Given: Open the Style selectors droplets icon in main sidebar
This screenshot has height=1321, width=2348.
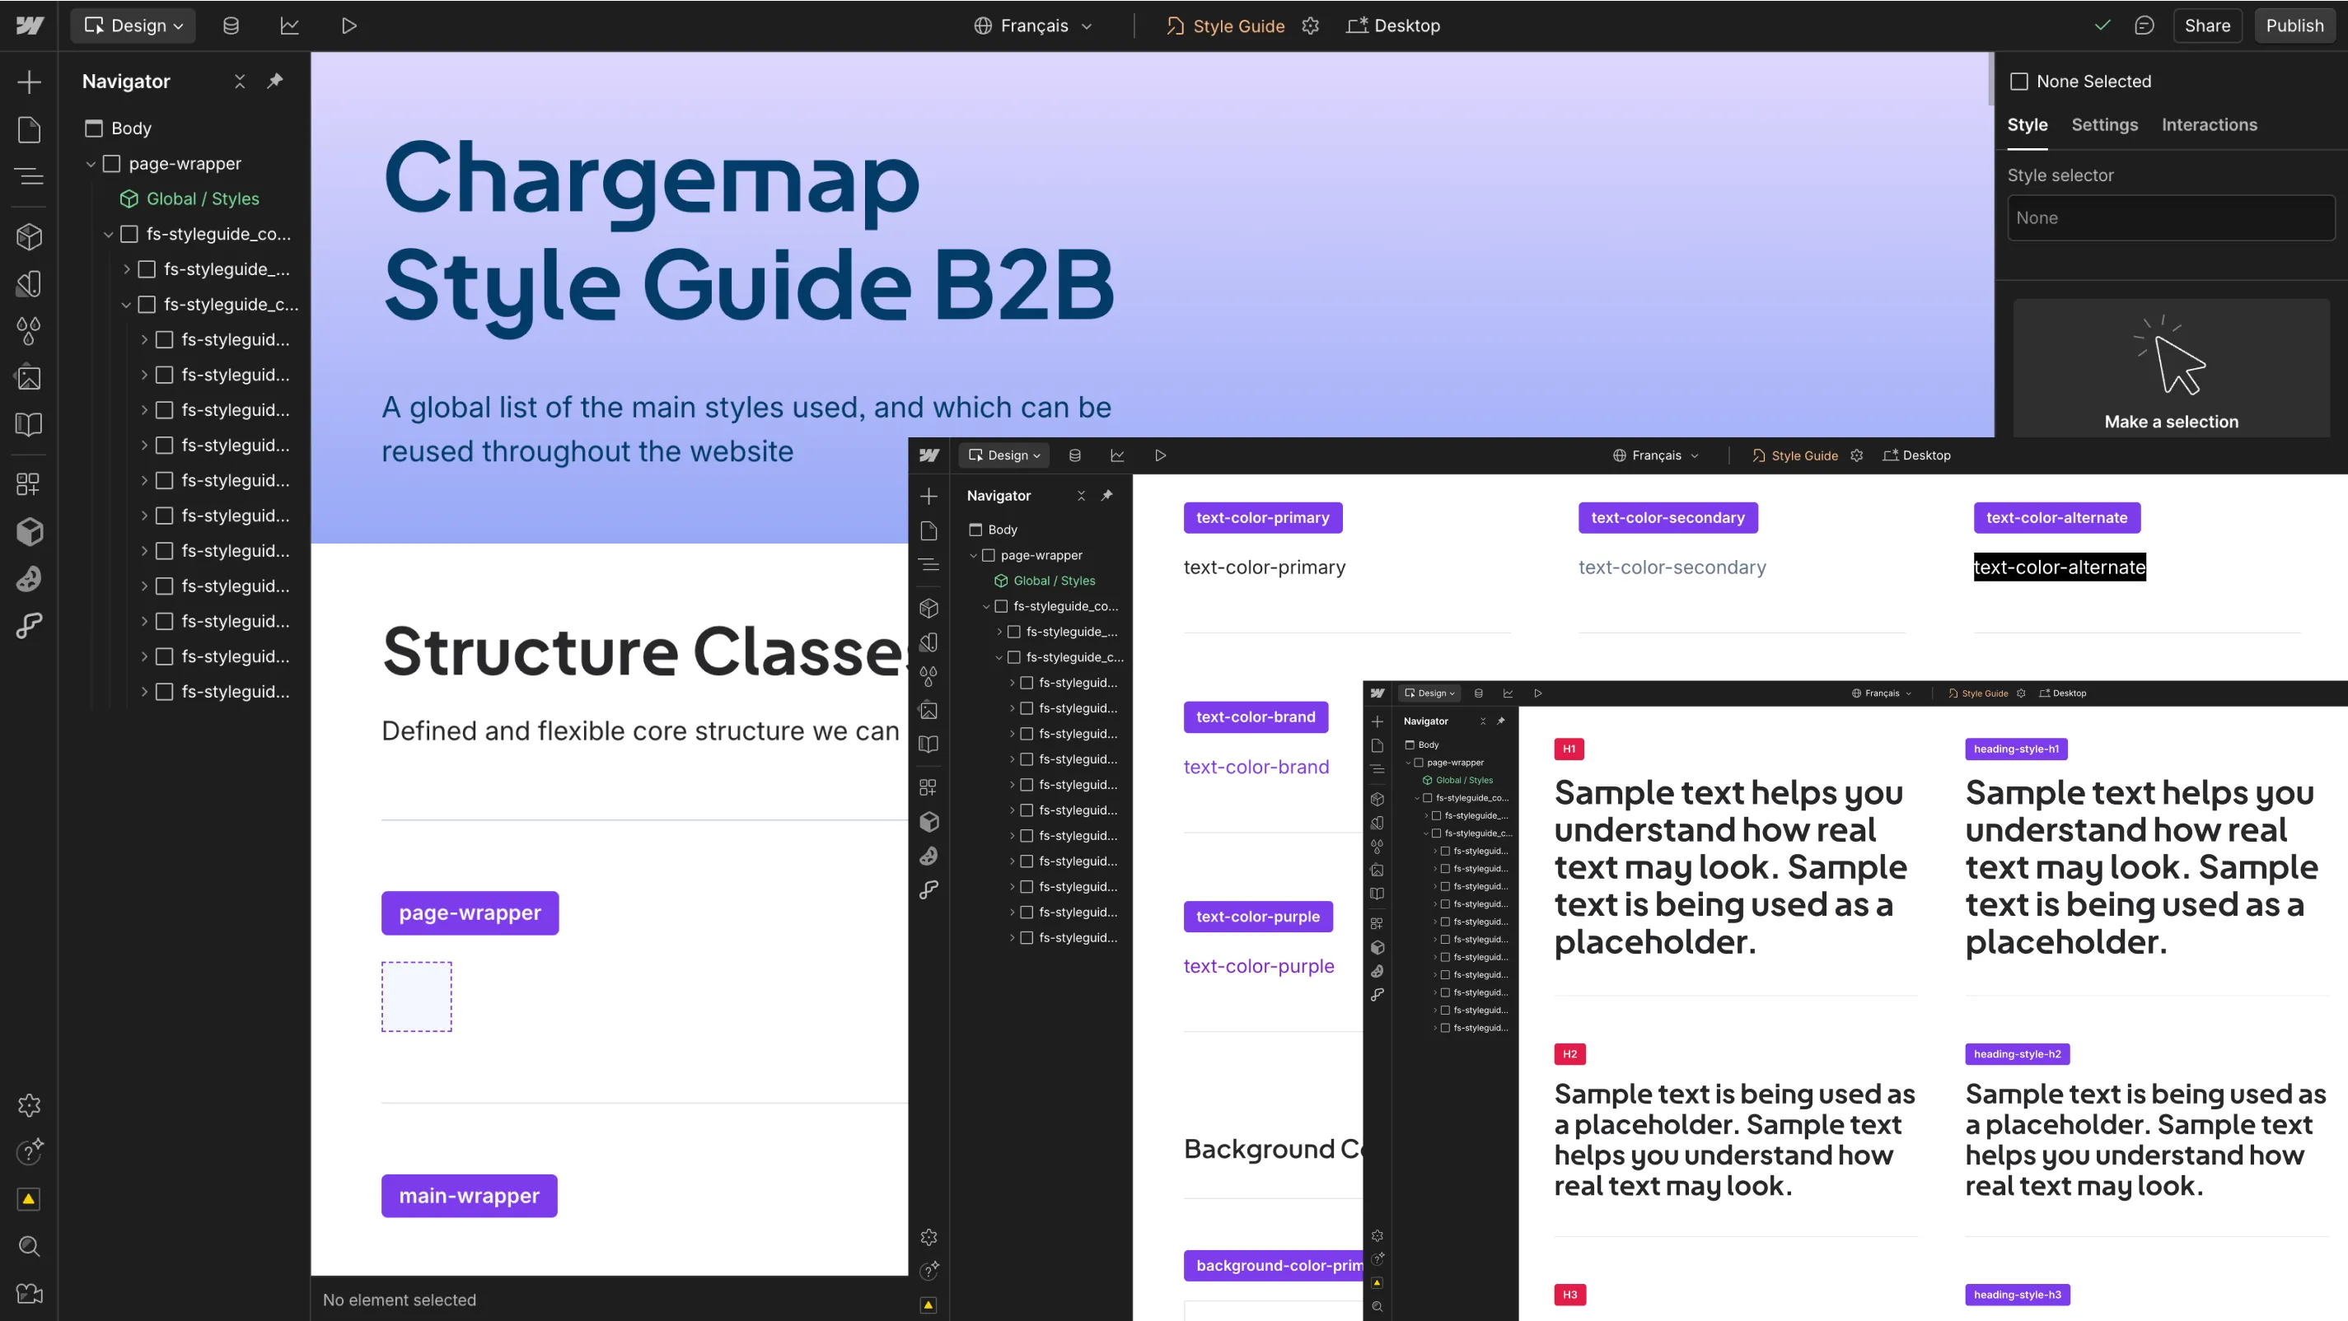Looking at the screenshot, I should 29,331.
